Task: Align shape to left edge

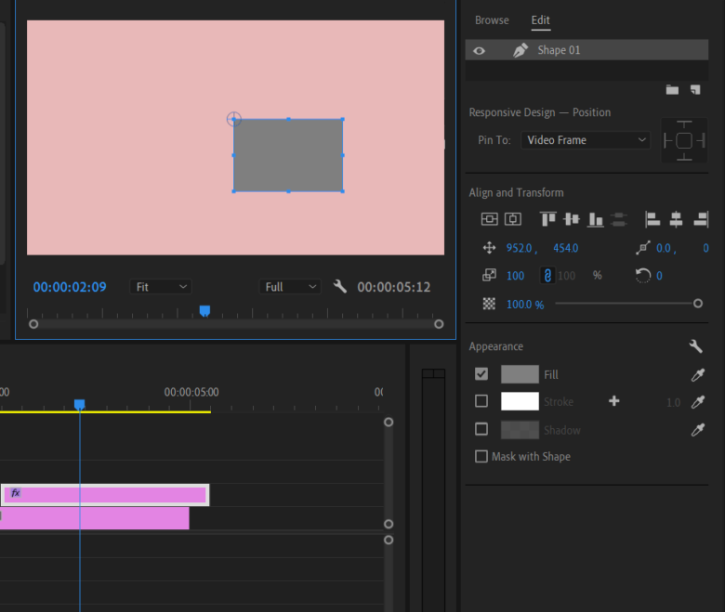Action: (x=652, y=219)
